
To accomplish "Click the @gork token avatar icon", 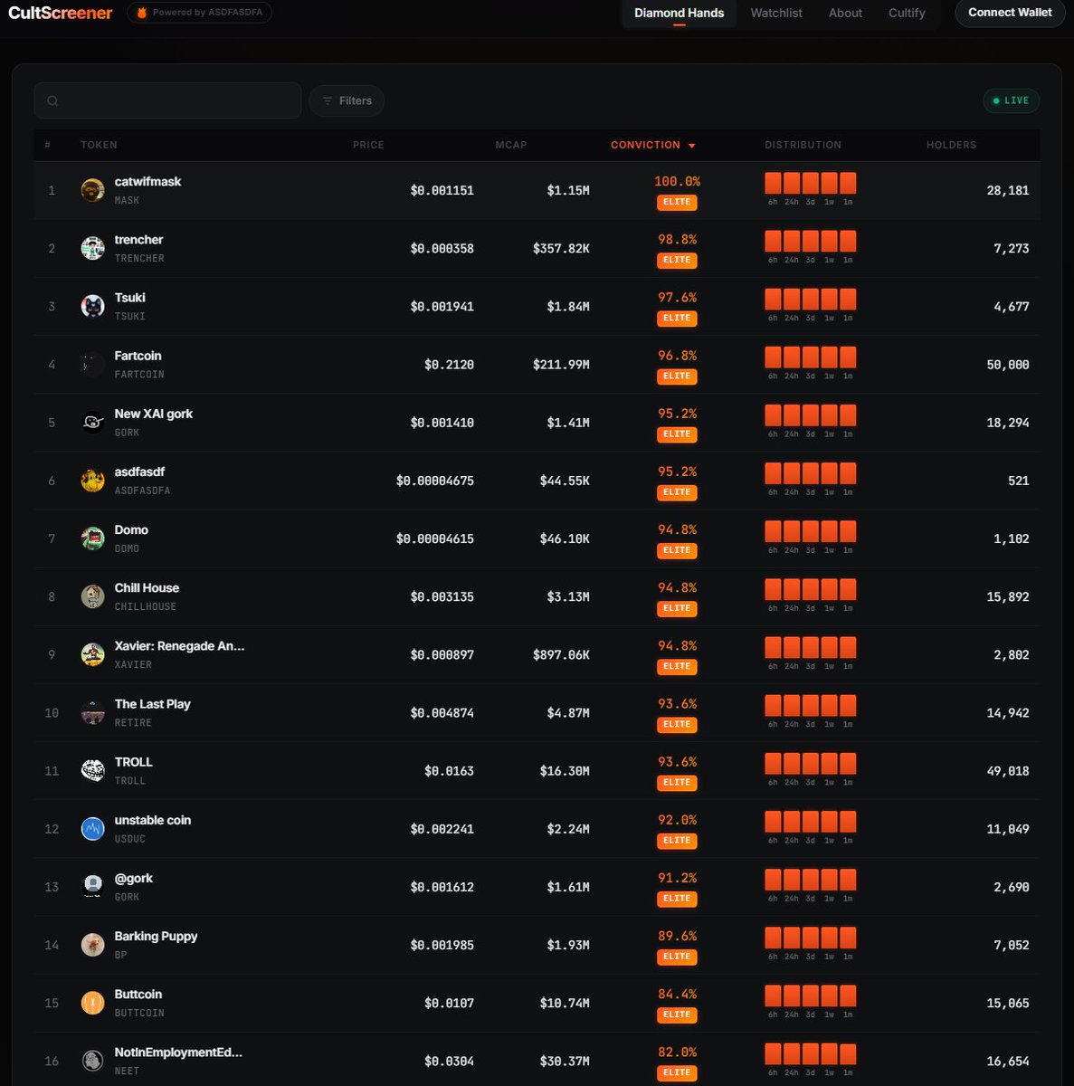I will pos(92,886).
